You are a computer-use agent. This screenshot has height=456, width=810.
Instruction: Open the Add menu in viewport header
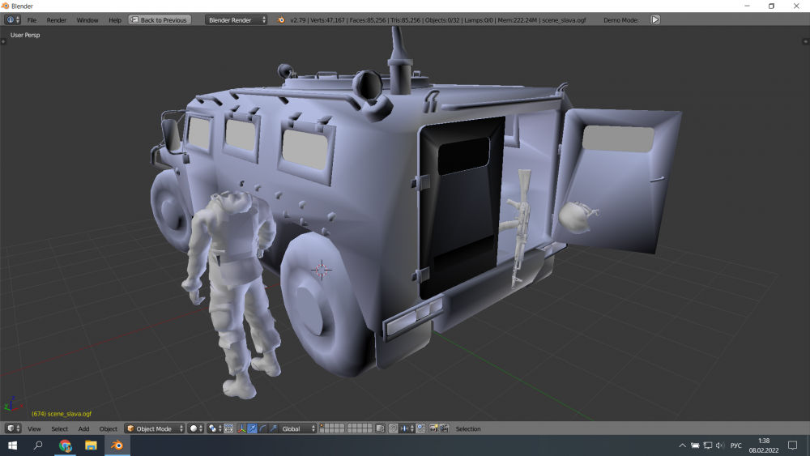[x=83, y=428]
